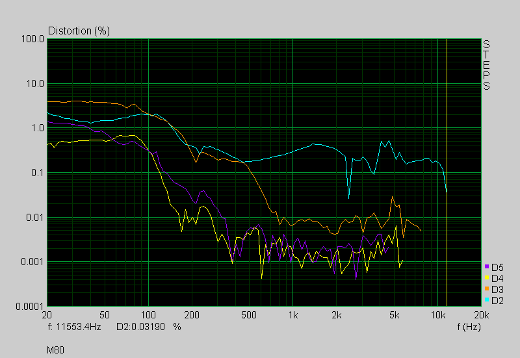
Task: Click the purple D5 legend swatch
Action: coord(487,266)
